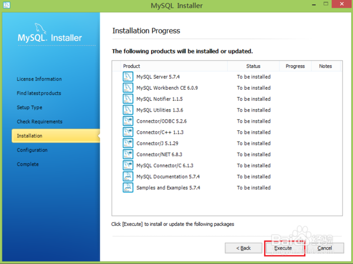Sort by the Product column header
This screenshot has height=264, width=353.
(x=174, y=66)
